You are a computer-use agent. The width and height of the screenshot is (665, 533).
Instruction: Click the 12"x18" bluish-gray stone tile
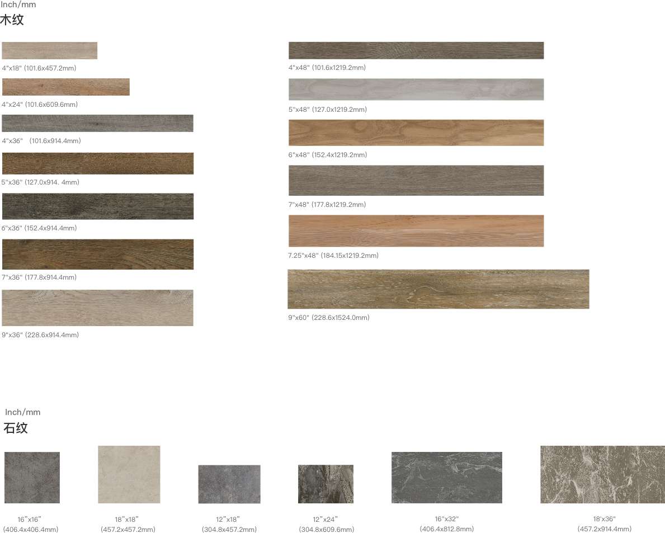pos(229,484)
